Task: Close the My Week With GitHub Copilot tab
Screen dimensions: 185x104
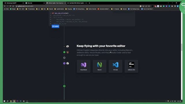Action: point(86,3)
